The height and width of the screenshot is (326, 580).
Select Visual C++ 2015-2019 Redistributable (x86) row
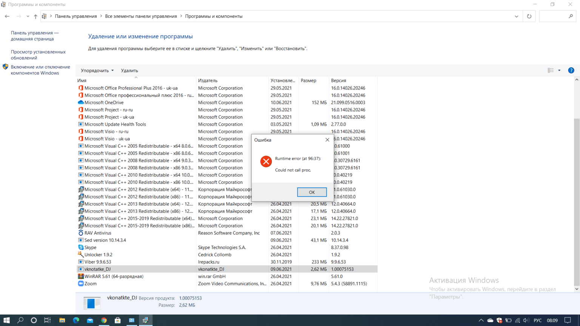coord(227,226)
